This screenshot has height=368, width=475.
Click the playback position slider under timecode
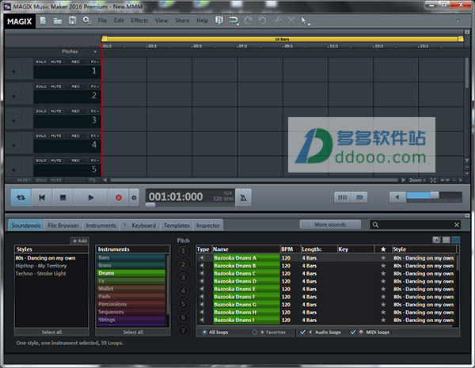tap(150, 204)
